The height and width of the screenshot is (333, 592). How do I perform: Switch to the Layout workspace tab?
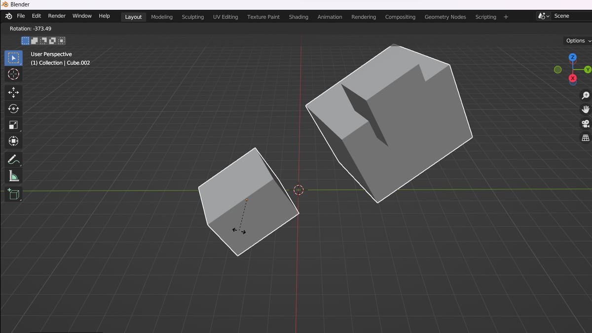pyautogui.click(x=133, y=17)
